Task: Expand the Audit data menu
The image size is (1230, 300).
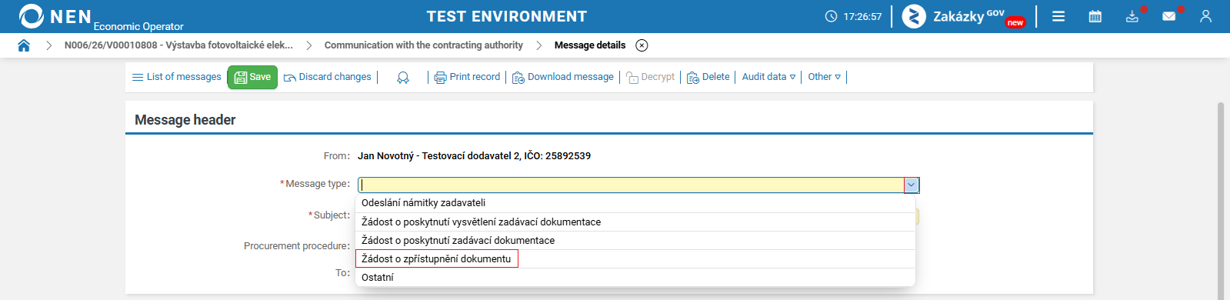Action: coord(768,77)
